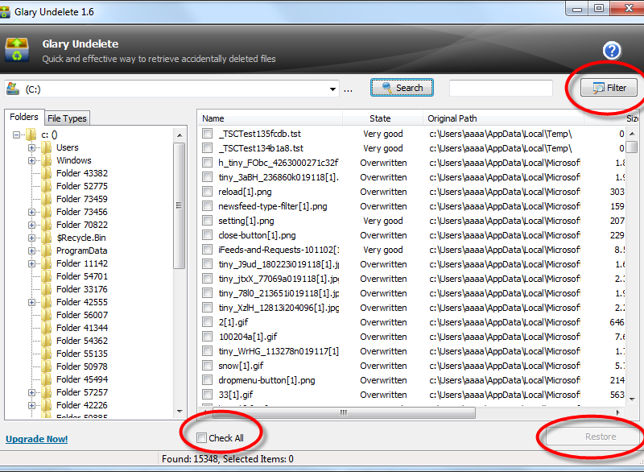
Task: Click the Restore button
Action: coord(593,437)
